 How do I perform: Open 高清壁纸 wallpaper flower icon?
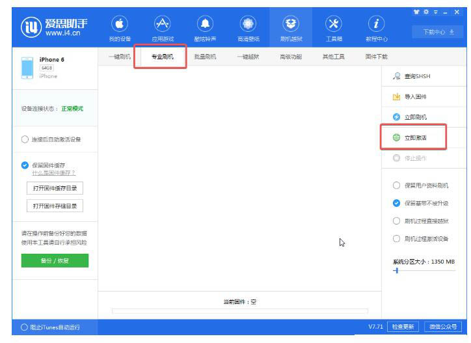click(248, 23)
